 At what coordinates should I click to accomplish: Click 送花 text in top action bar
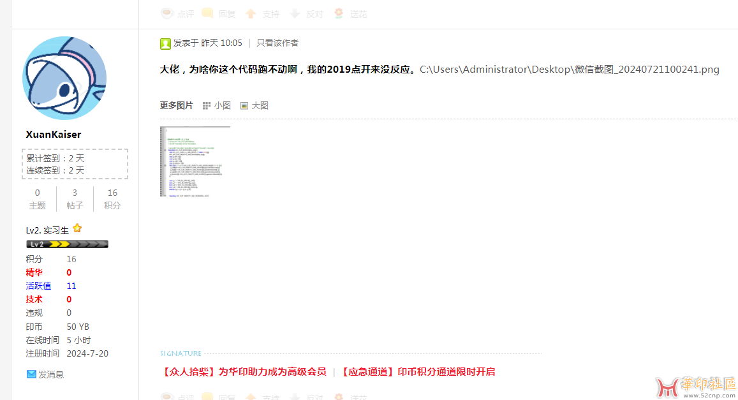click(358, 14)
